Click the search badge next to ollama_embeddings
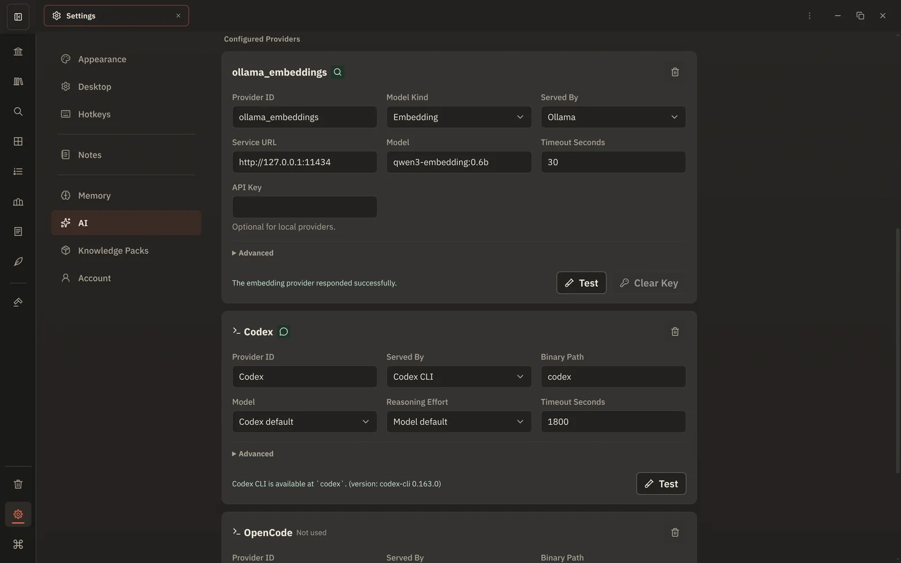The width and height of the screenshot is (901, 563). [337, 72]
